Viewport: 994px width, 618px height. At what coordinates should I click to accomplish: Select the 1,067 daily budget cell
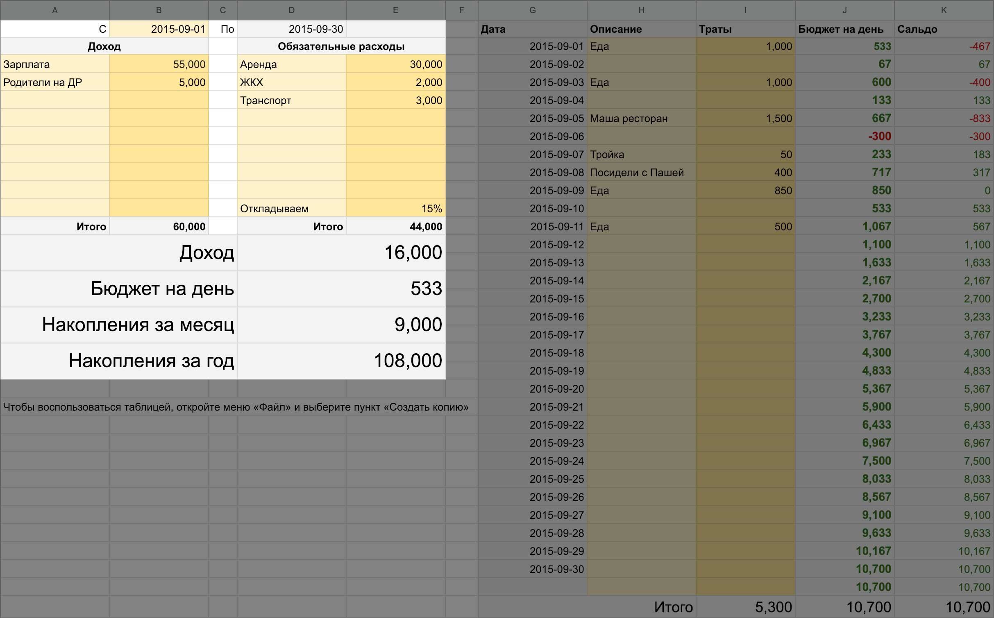(845, 227)
